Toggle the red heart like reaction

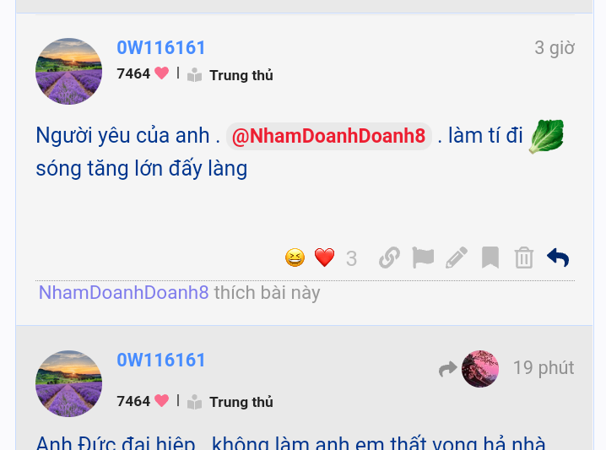tap(324, 258)
